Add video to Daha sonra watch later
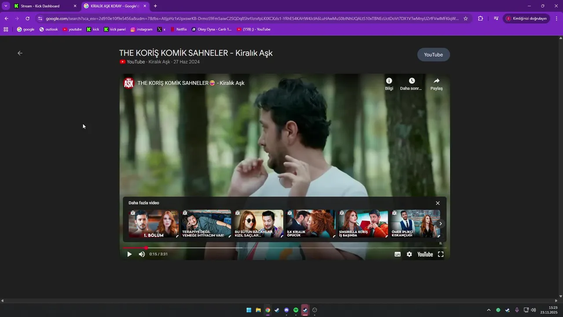Screen dimensions: 563x317 coord(411,84)
